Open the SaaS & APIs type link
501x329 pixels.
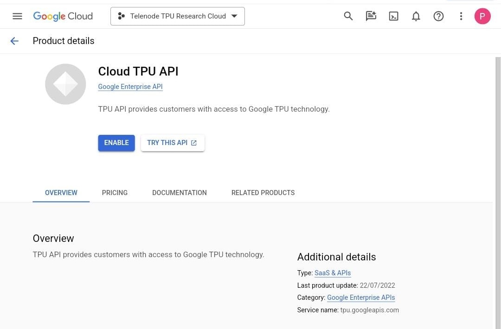coord(333,273)
